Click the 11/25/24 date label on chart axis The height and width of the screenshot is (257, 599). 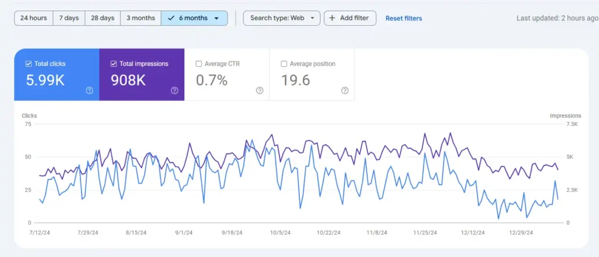[425, 232]
